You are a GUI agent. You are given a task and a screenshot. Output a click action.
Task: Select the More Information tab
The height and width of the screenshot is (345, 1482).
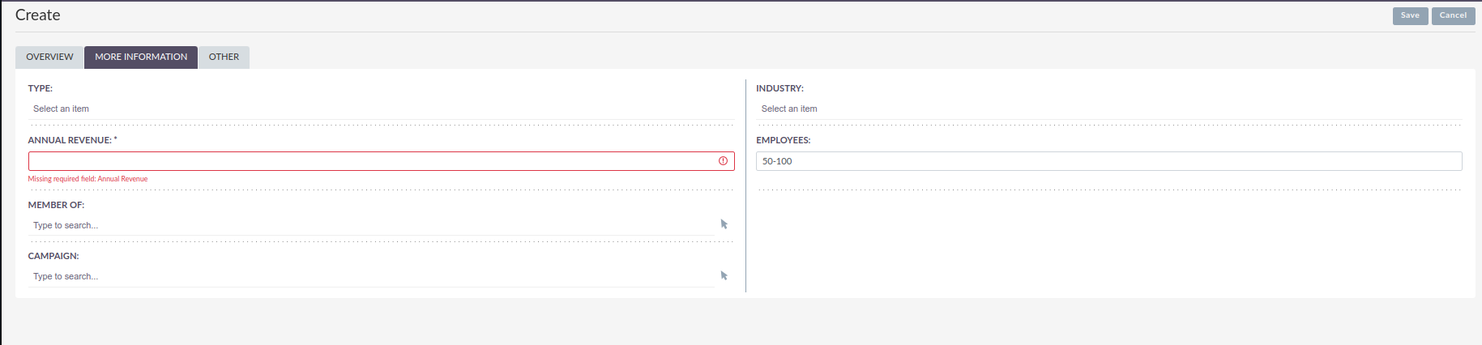(x=141, y=57)
